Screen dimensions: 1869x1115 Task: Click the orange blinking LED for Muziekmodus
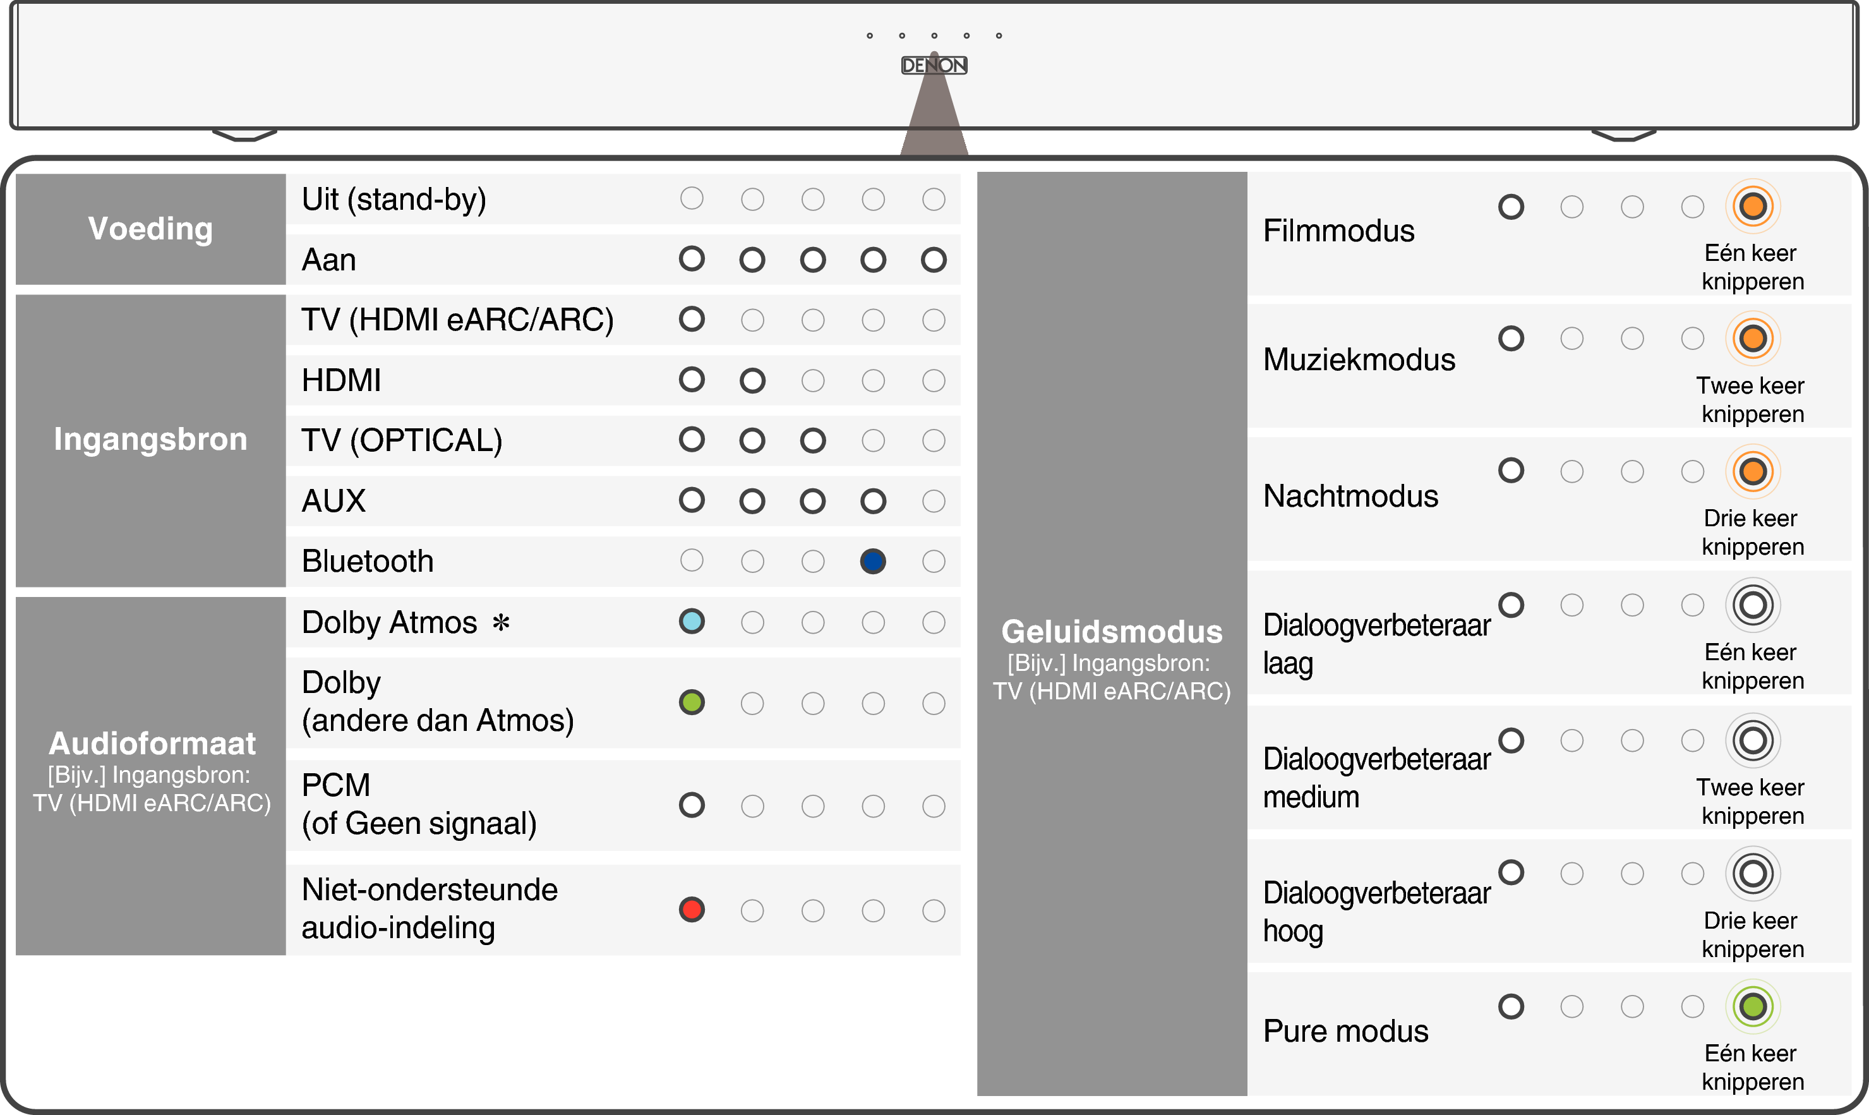tap(1753, 338)
